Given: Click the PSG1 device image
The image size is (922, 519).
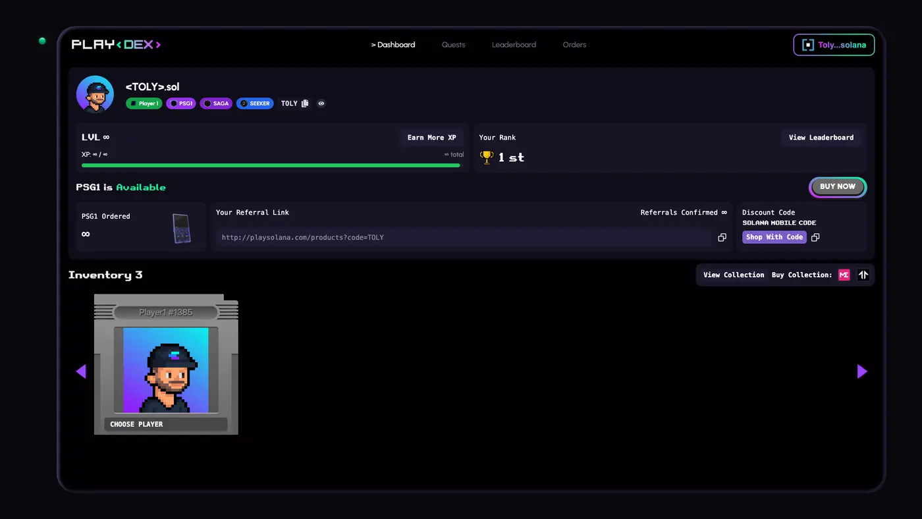Looking at the screenshot, I should point(181,229).
